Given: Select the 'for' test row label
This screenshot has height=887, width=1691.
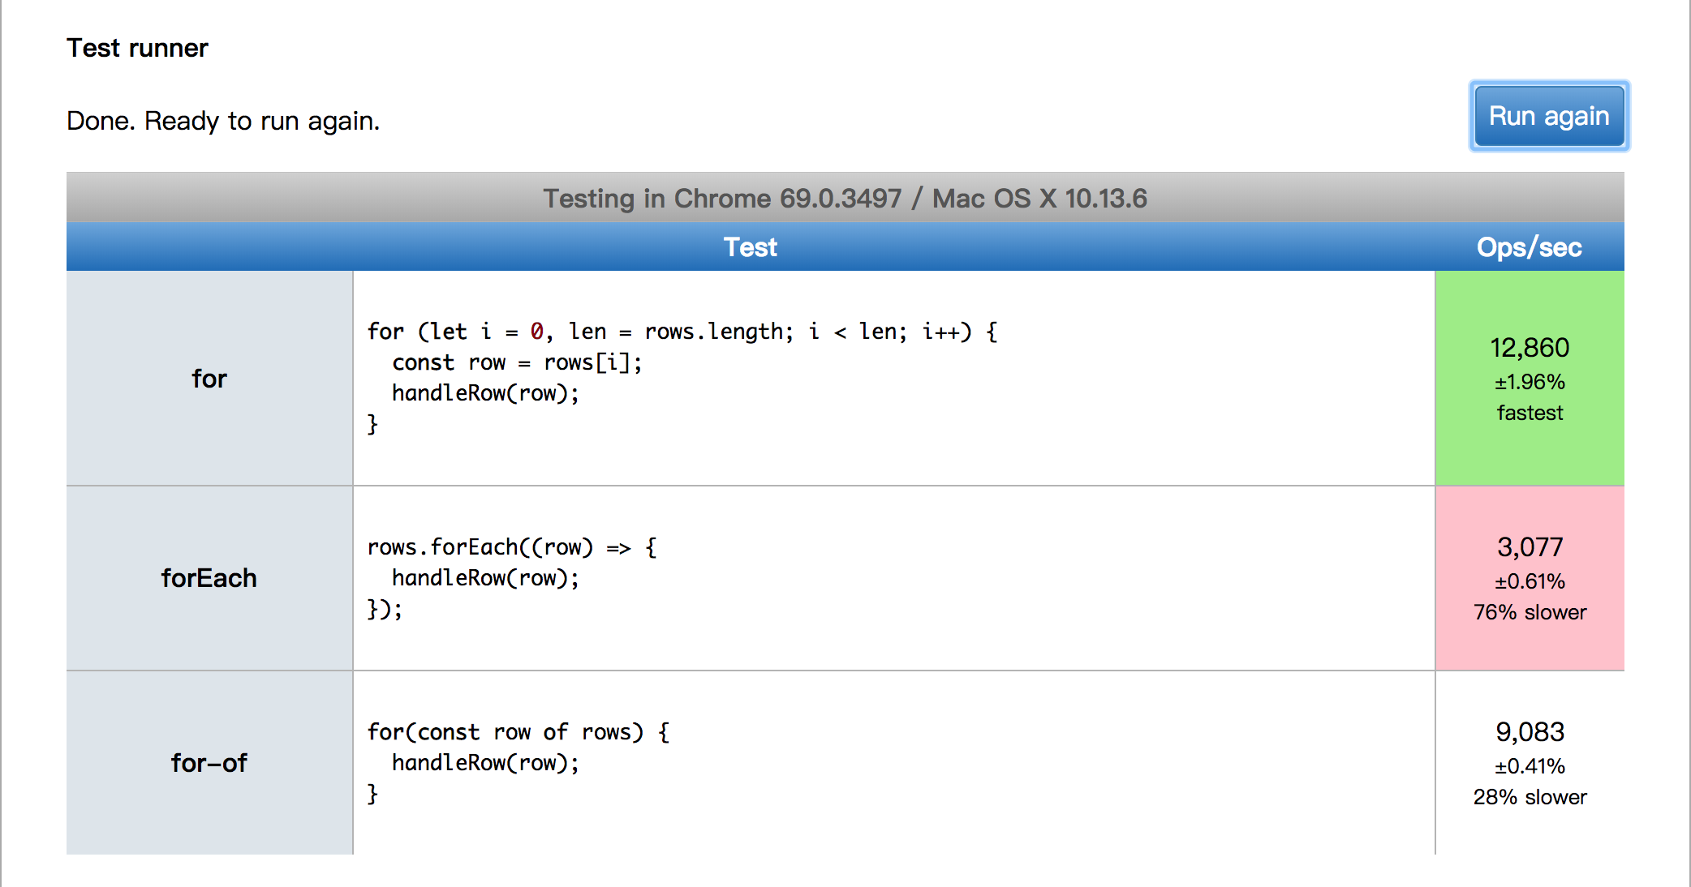Looking at the screenshot, I should pos(209,378).
